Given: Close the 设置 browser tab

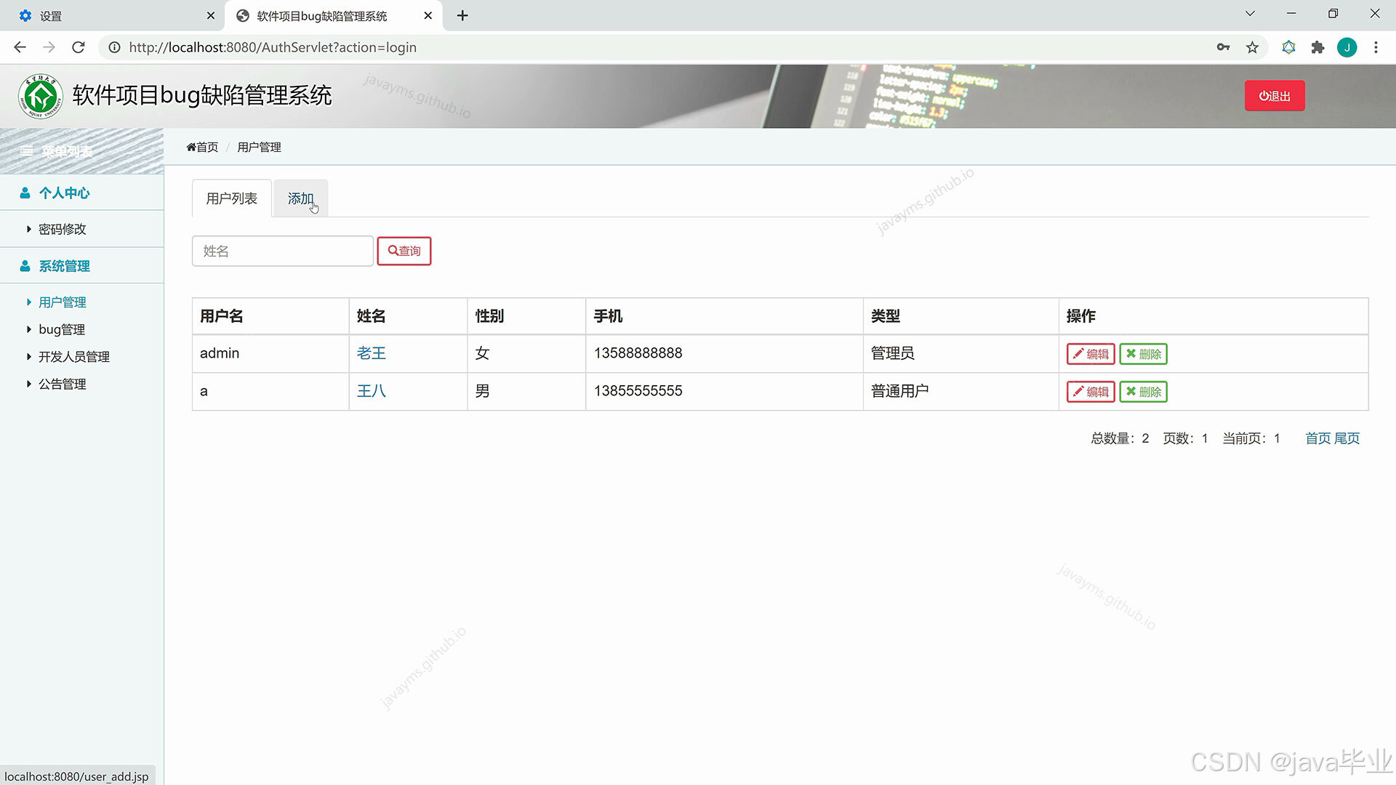Looking at the screenshot, I should [211, 15].
